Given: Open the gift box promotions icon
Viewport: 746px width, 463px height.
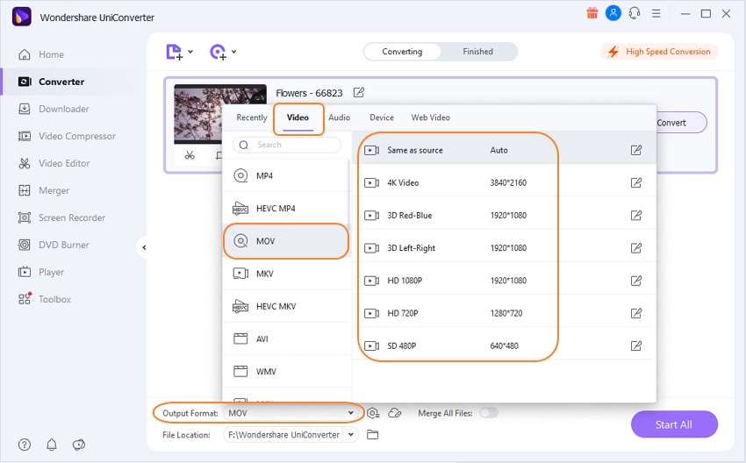Looking at the screenshot, I should [x=592, y=13].
